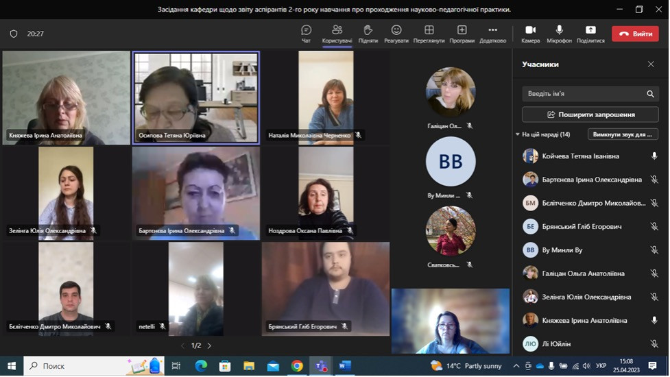This screenshot has height=377, width=670.
Task: Select Бартєнєва Ірина Олександрівна video tile
Action: 195,193
